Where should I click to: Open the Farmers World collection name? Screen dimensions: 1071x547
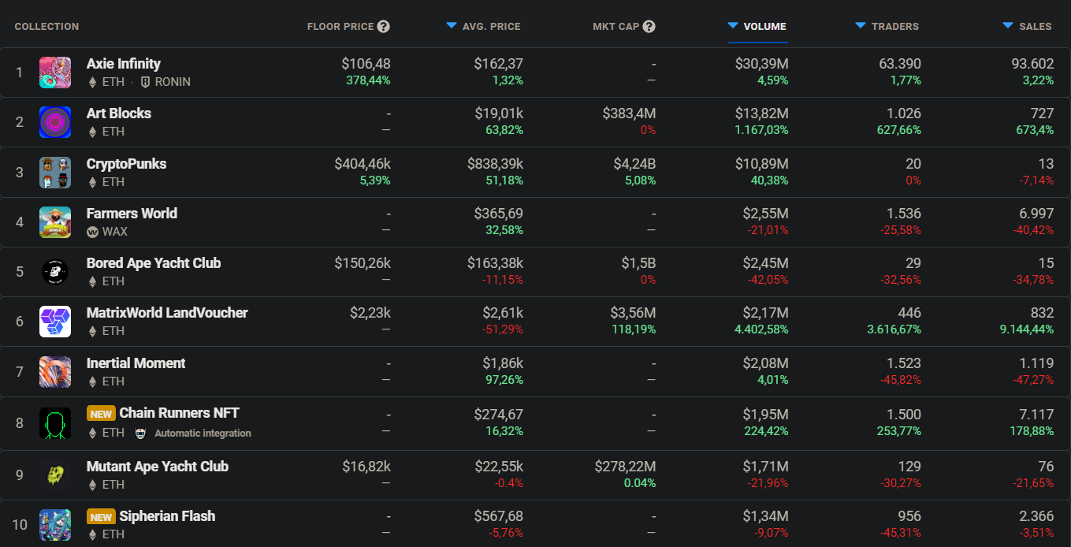[x=132, y=214]
